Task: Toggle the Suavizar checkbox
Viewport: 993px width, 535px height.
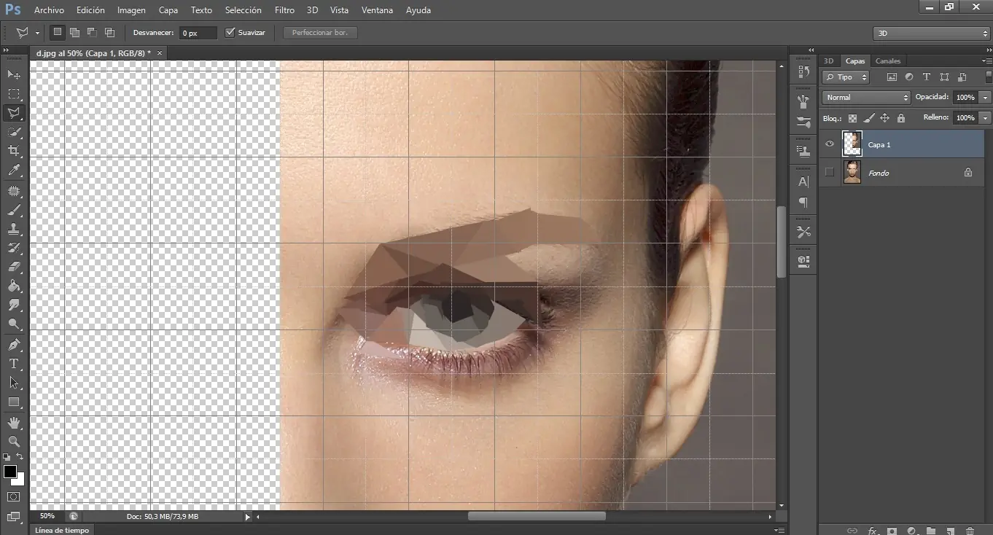Action: click(x=230, y=33)
